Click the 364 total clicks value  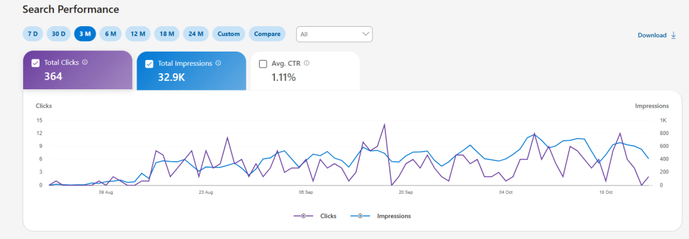[53, 76]
